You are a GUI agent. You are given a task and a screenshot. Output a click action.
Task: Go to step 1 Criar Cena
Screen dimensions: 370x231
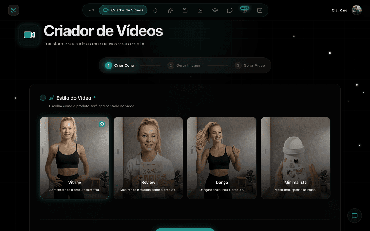(x=120, y=65)
